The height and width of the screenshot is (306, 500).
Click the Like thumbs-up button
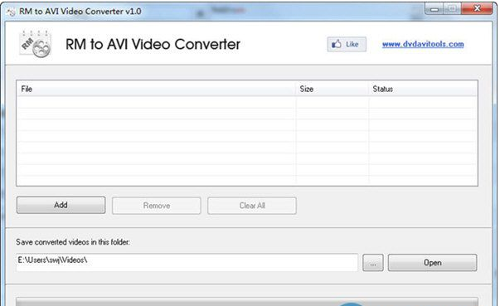[x=347, y=44]
